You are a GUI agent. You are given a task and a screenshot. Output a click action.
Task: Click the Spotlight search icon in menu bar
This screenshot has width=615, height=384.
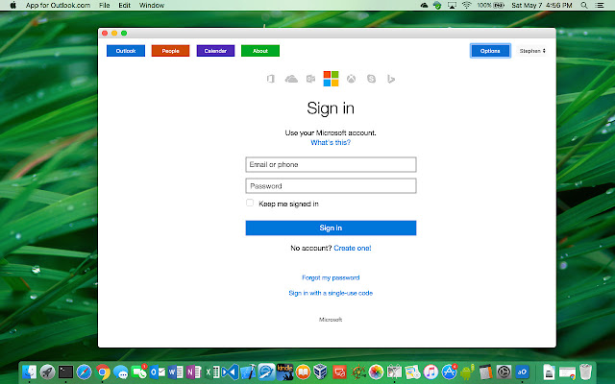584,6
